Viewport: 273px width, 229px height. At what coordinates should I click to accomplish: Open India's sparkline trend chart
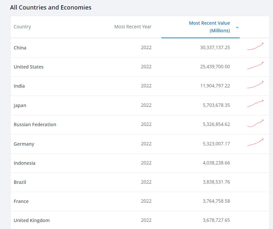click(255, 85)
